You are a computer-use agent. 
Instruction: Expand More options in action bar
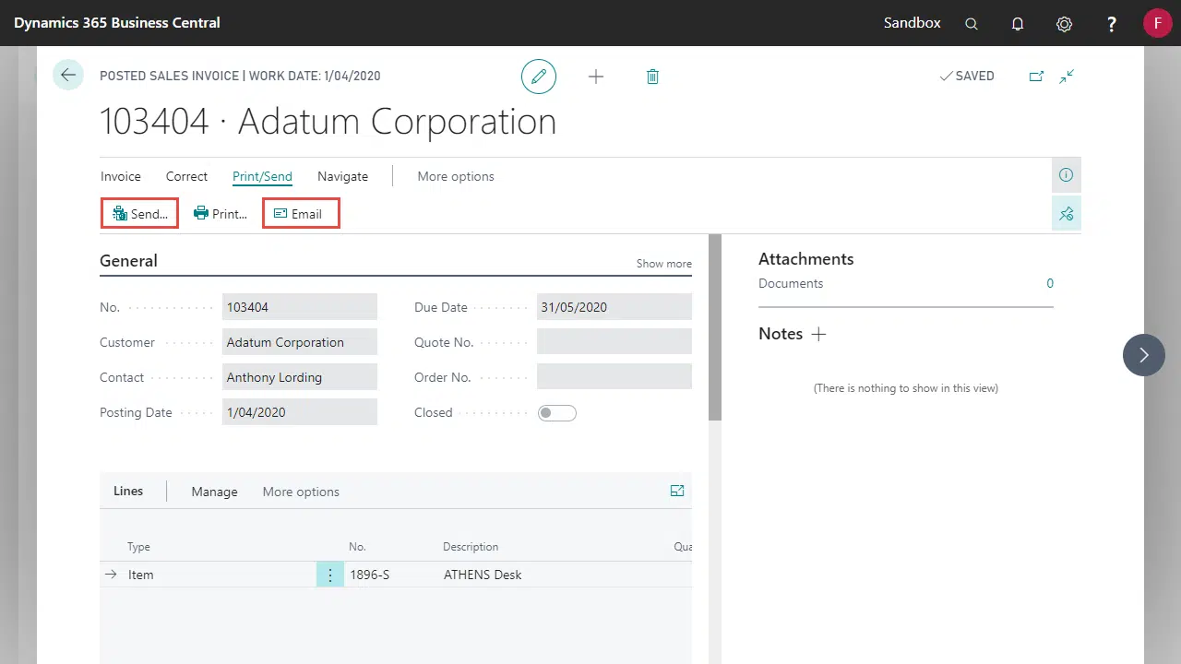(x=456, y=176)
